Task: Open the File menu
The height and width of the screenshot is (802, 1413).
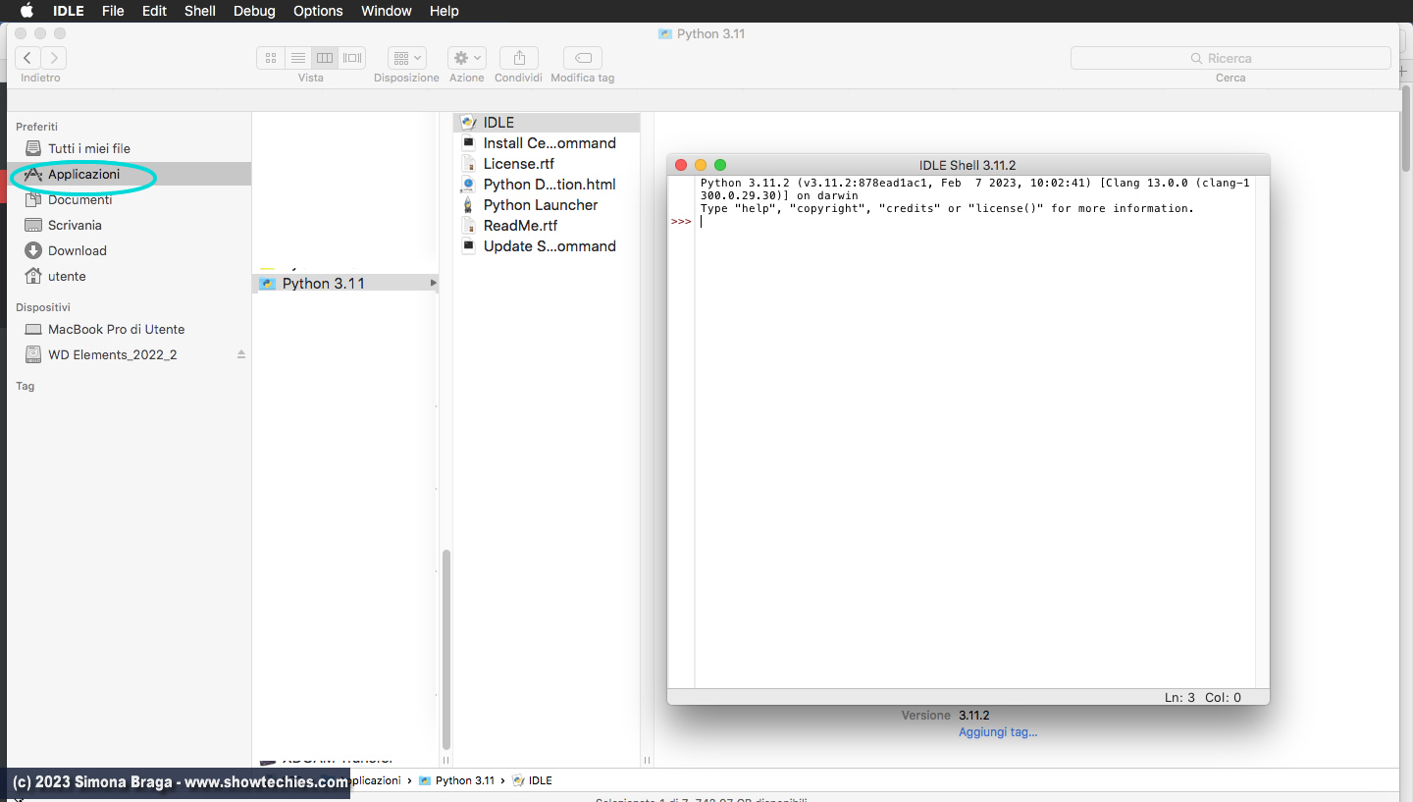Action: click(113, 11)
